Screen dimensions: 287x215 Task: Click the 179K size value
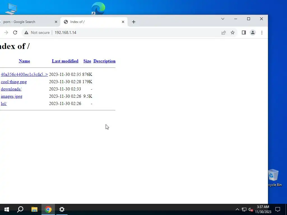click(x=87, y=82)
